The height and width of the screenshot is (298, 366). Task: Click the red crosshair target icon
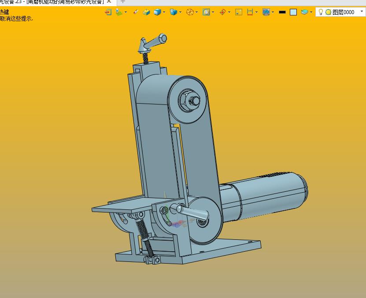222,12
